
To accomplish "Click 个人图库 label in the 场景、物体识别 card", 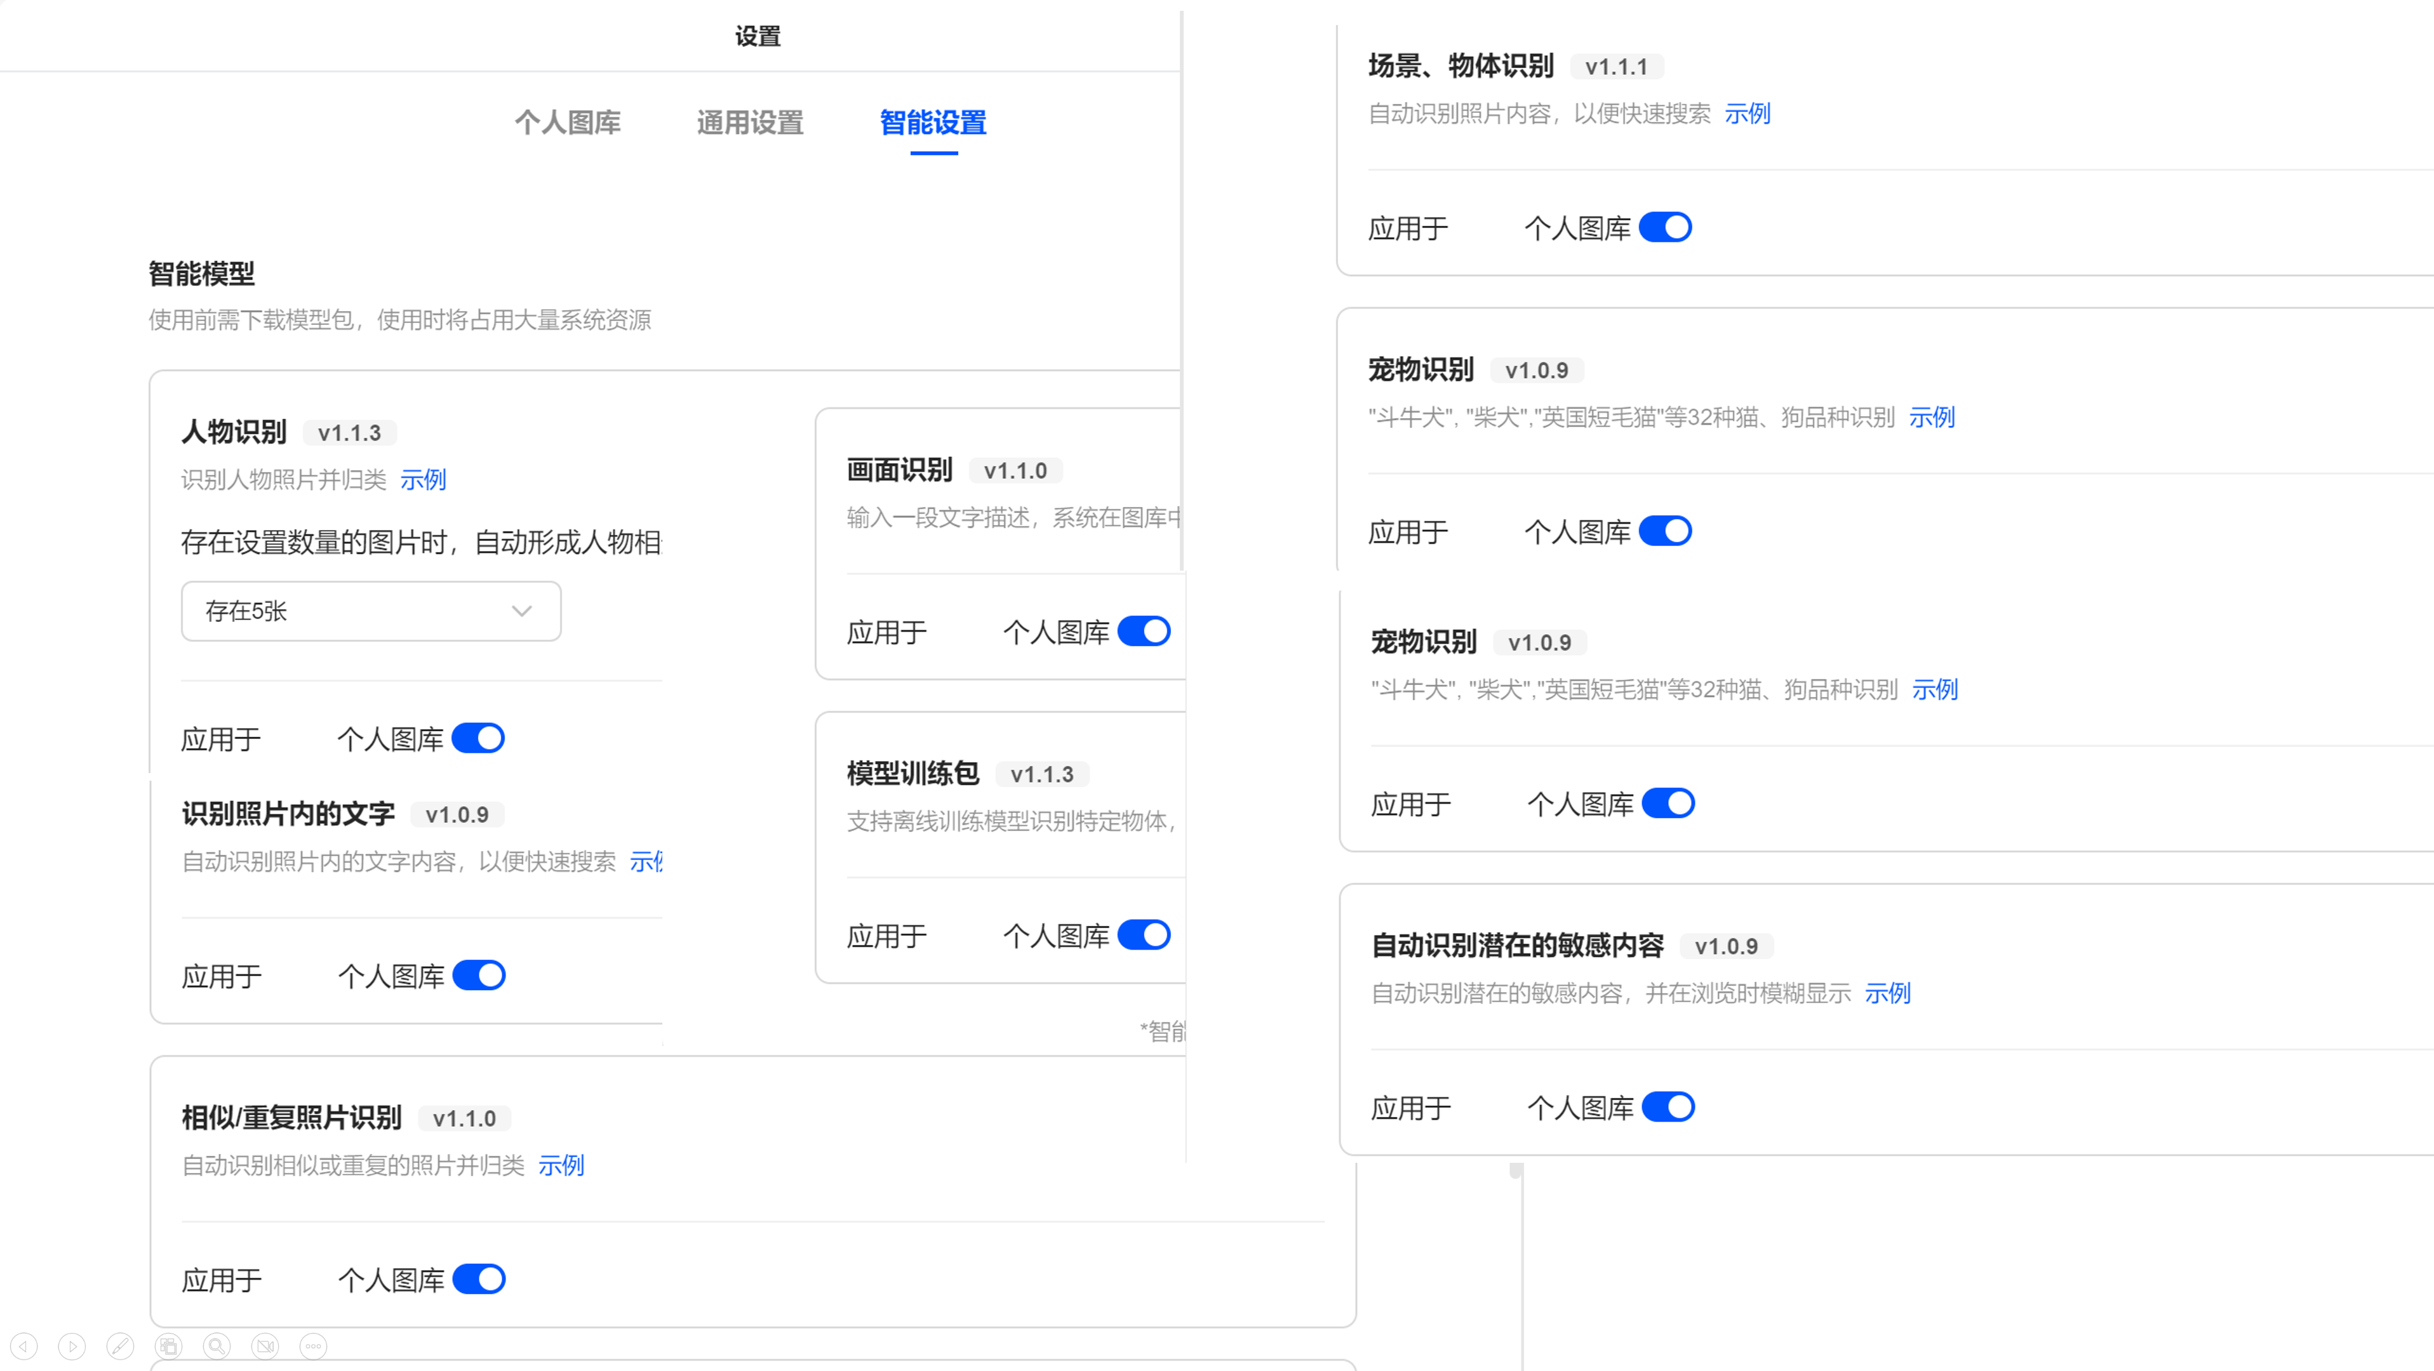I will coord(1578,228).
